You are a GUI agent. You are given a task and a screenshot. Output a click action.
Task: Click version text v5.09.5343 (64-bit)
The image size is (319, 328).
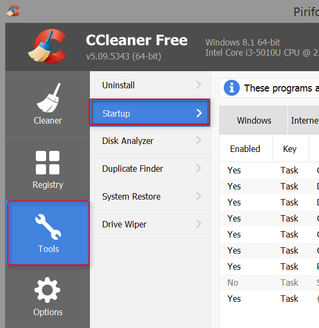(x=124, y=57)
